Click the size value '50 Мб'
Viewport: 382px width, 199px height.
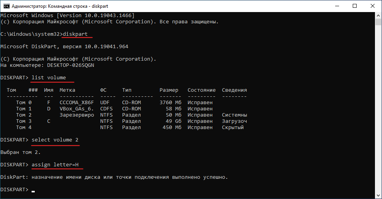coord(174,115)
